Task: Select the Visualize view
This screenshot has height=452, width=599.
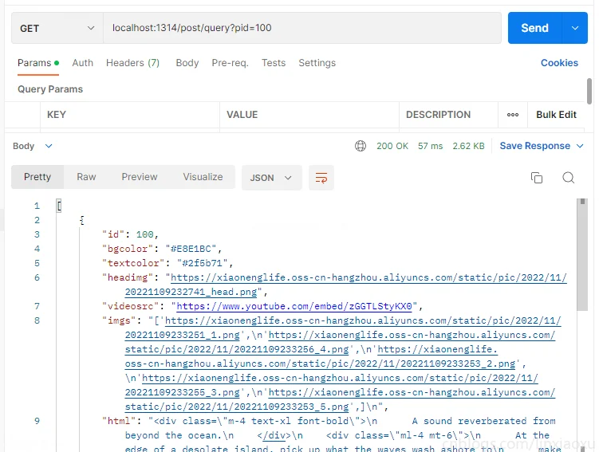Action: point(203,177)
